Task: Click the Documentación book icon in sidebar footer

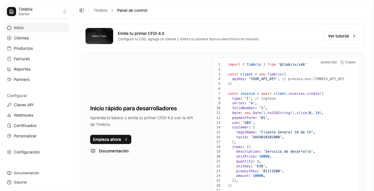Action: [x=9, y=173]
